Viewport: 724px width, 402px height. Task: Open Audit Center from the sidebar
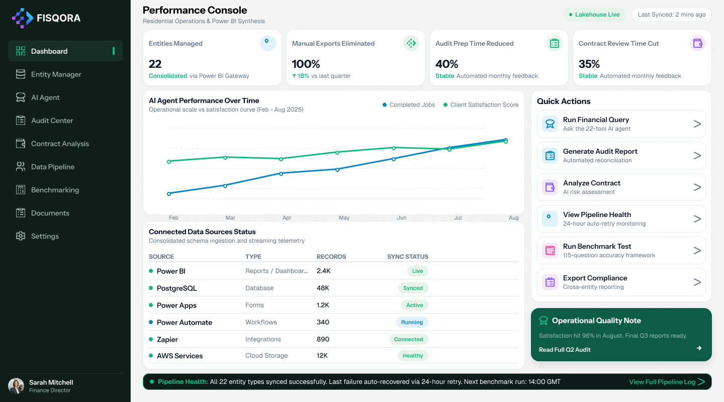[x=65, y=121]
